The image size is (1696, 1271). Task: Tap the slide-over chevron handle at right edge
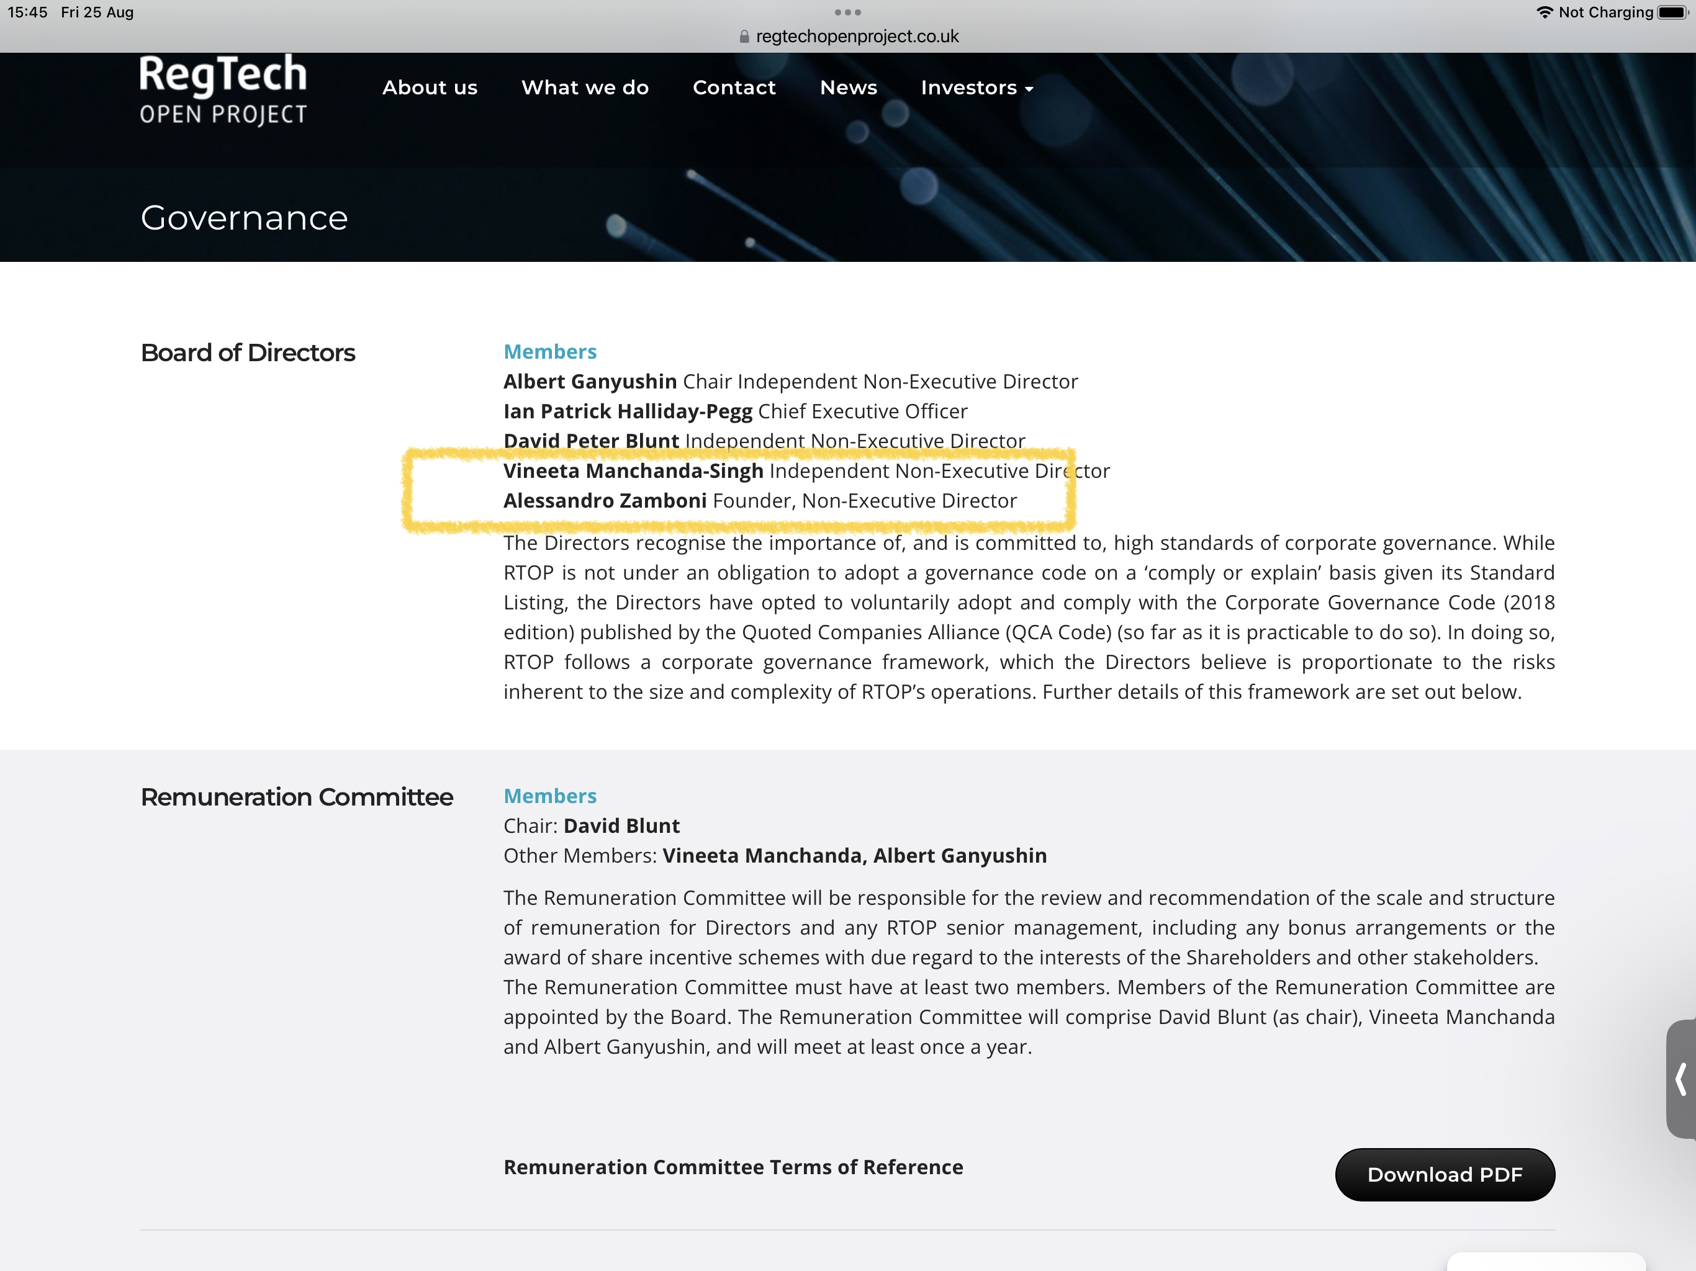pyautogui.click(x=1680, y=1079)
